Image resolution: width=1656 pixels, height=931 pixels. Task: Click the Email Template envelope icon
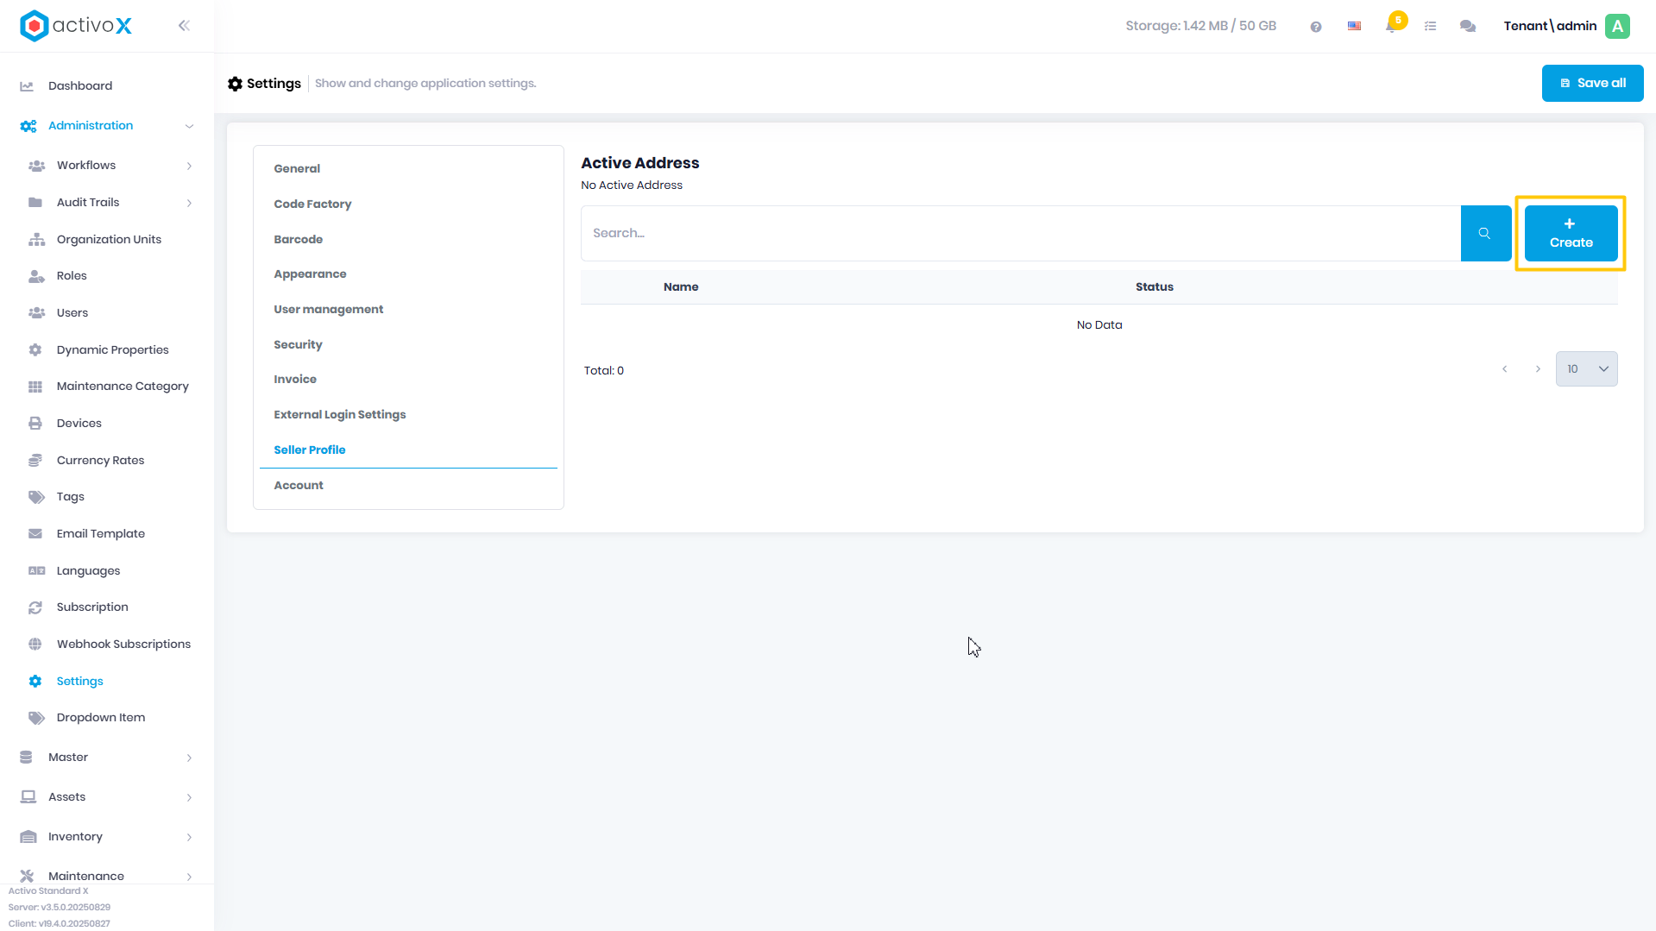coord(35,534)
